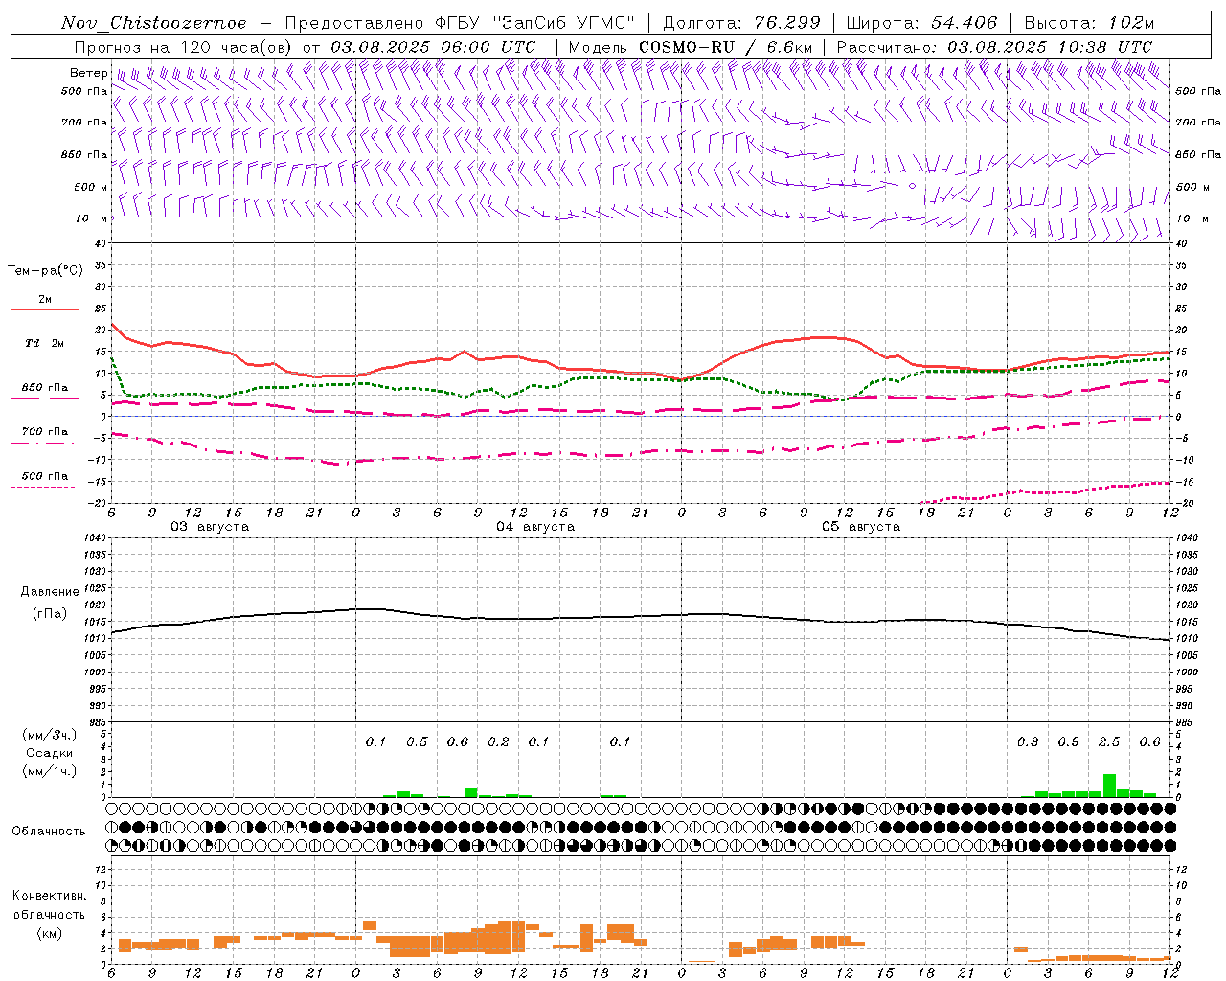Click the Конвективн. convective cloud label
This screenshot has width=1226, height=981.
pyautogui.click(x=49, y=896)
